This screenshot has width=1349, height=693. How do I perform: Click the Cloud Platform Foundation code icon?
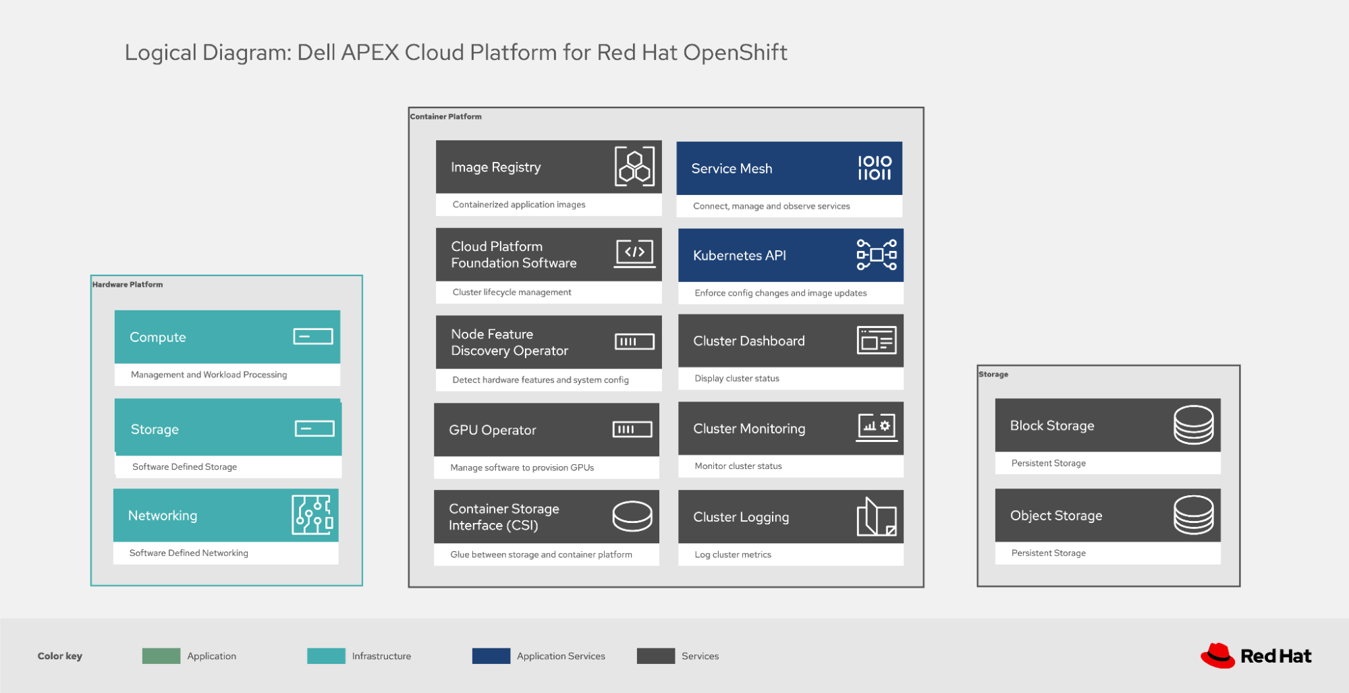click(634, 254)
